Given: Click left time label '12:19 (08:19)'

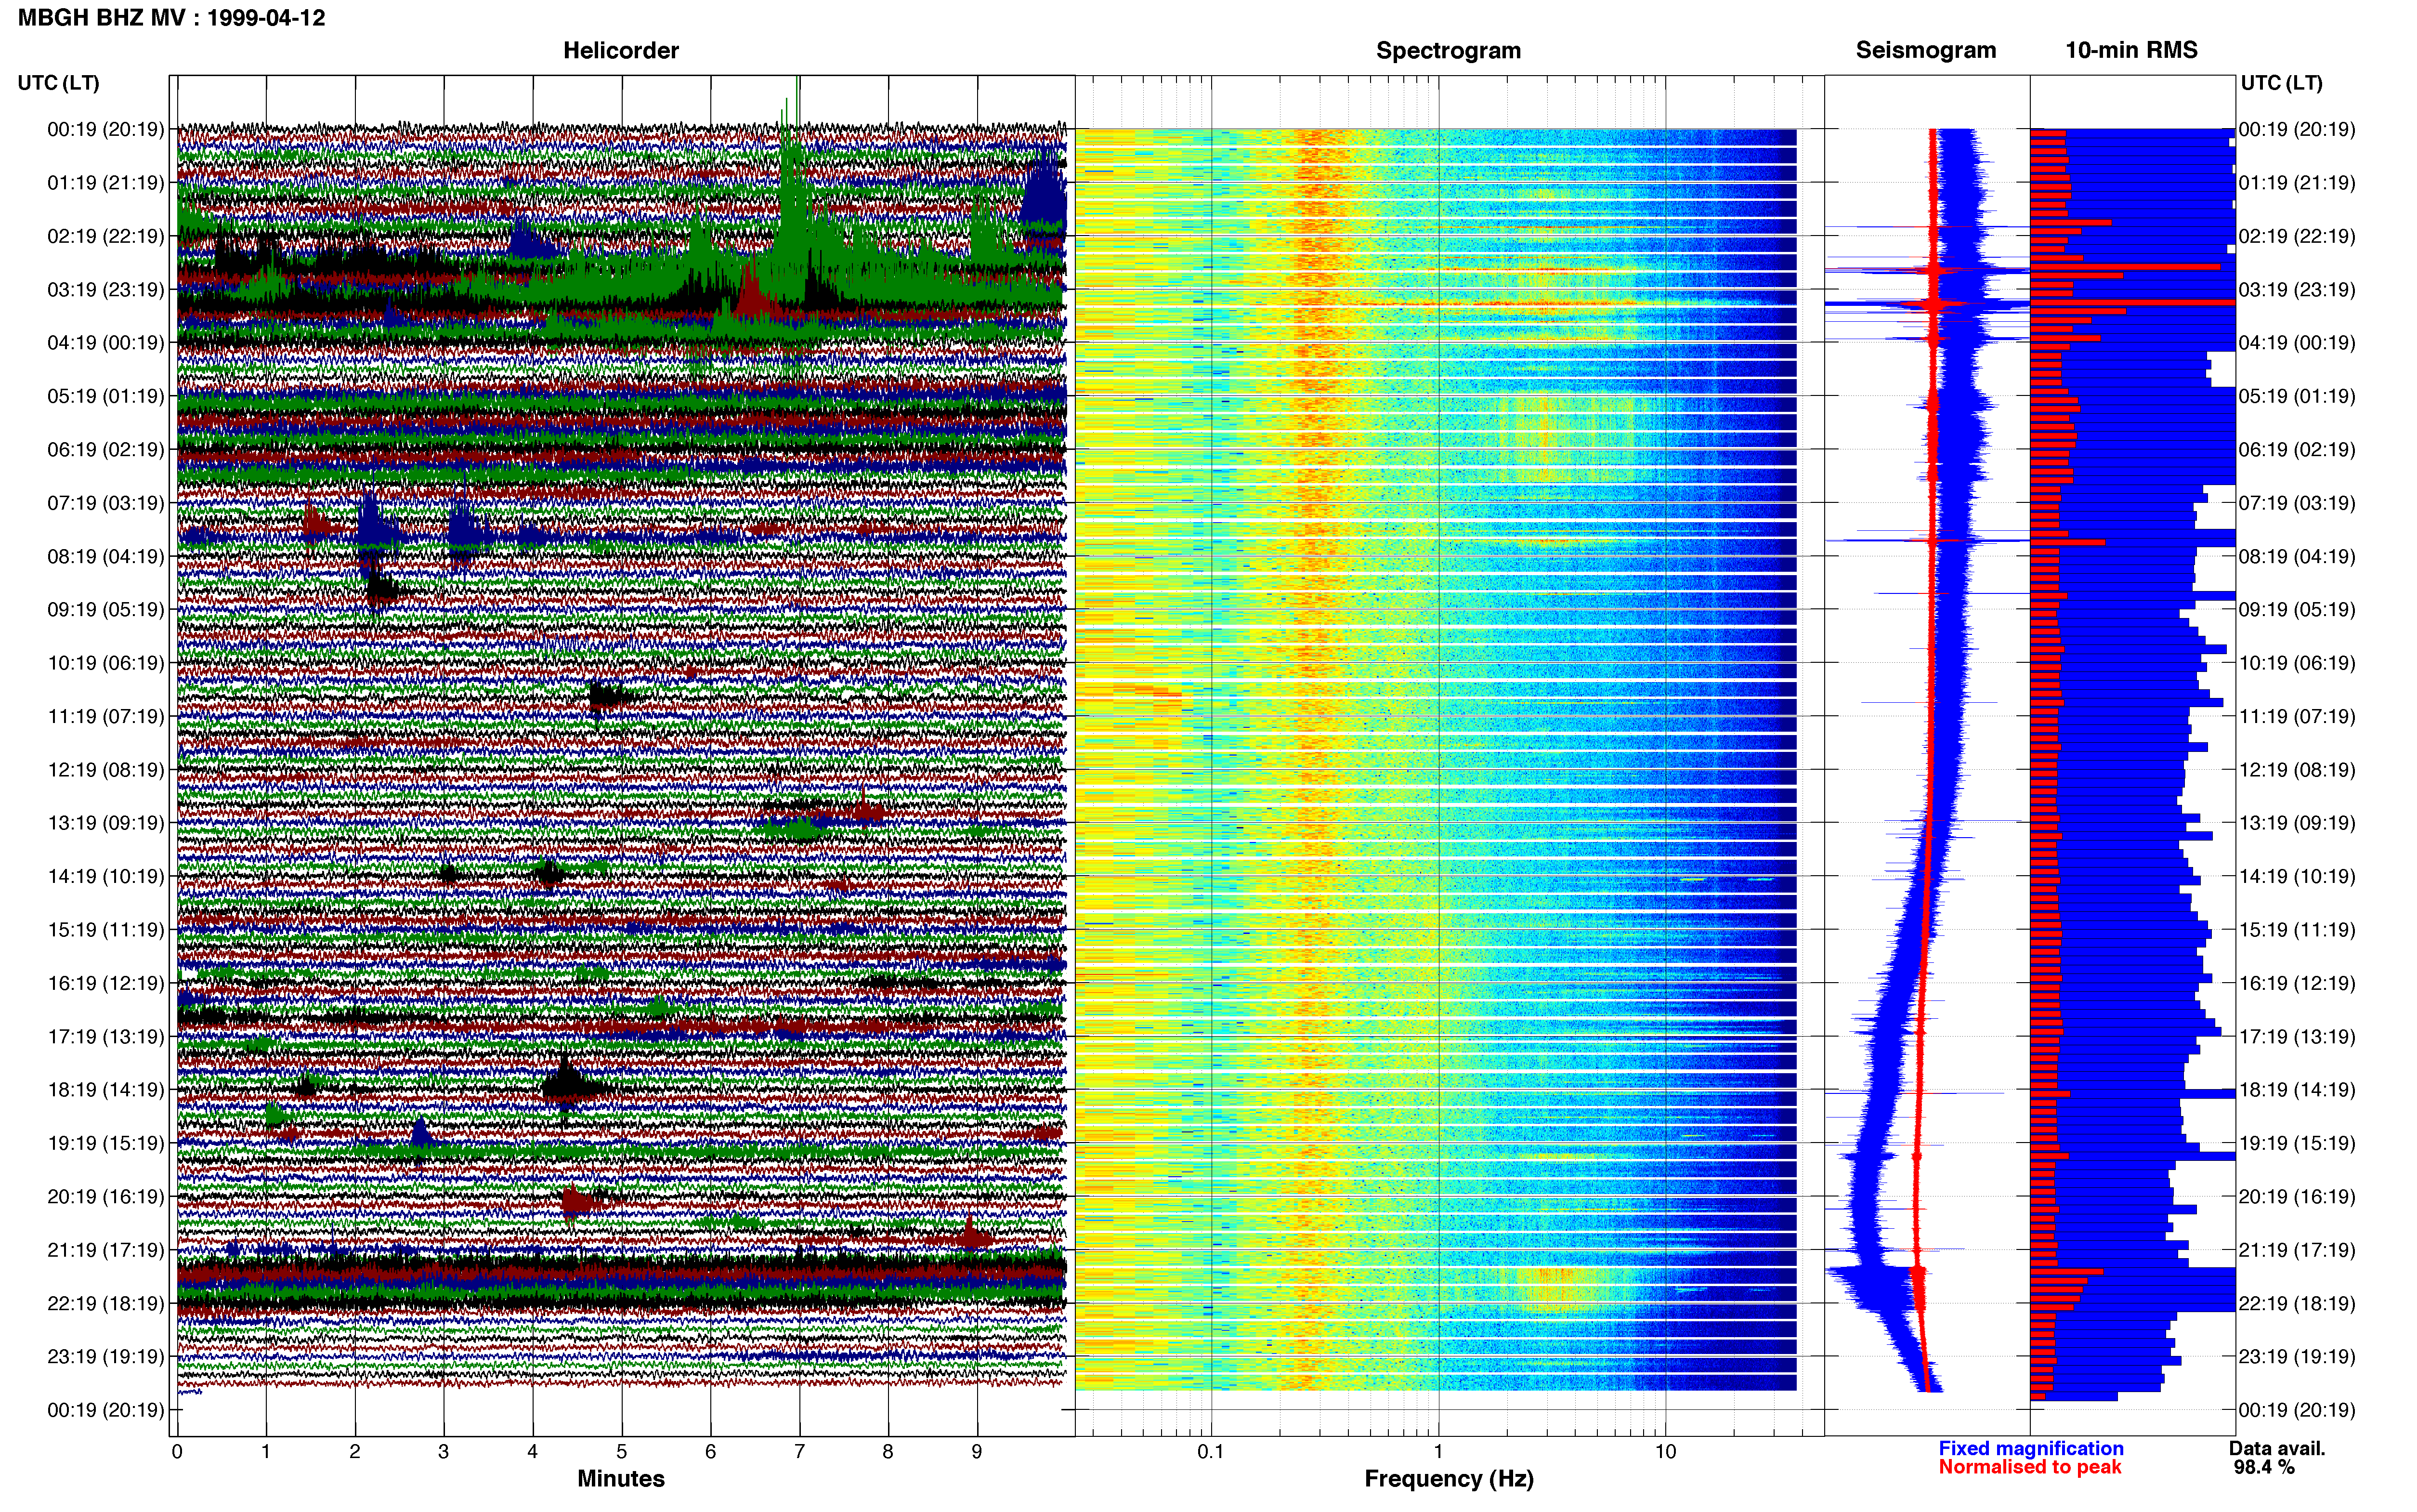Looking at the screenshot, I should click(106, 770).
